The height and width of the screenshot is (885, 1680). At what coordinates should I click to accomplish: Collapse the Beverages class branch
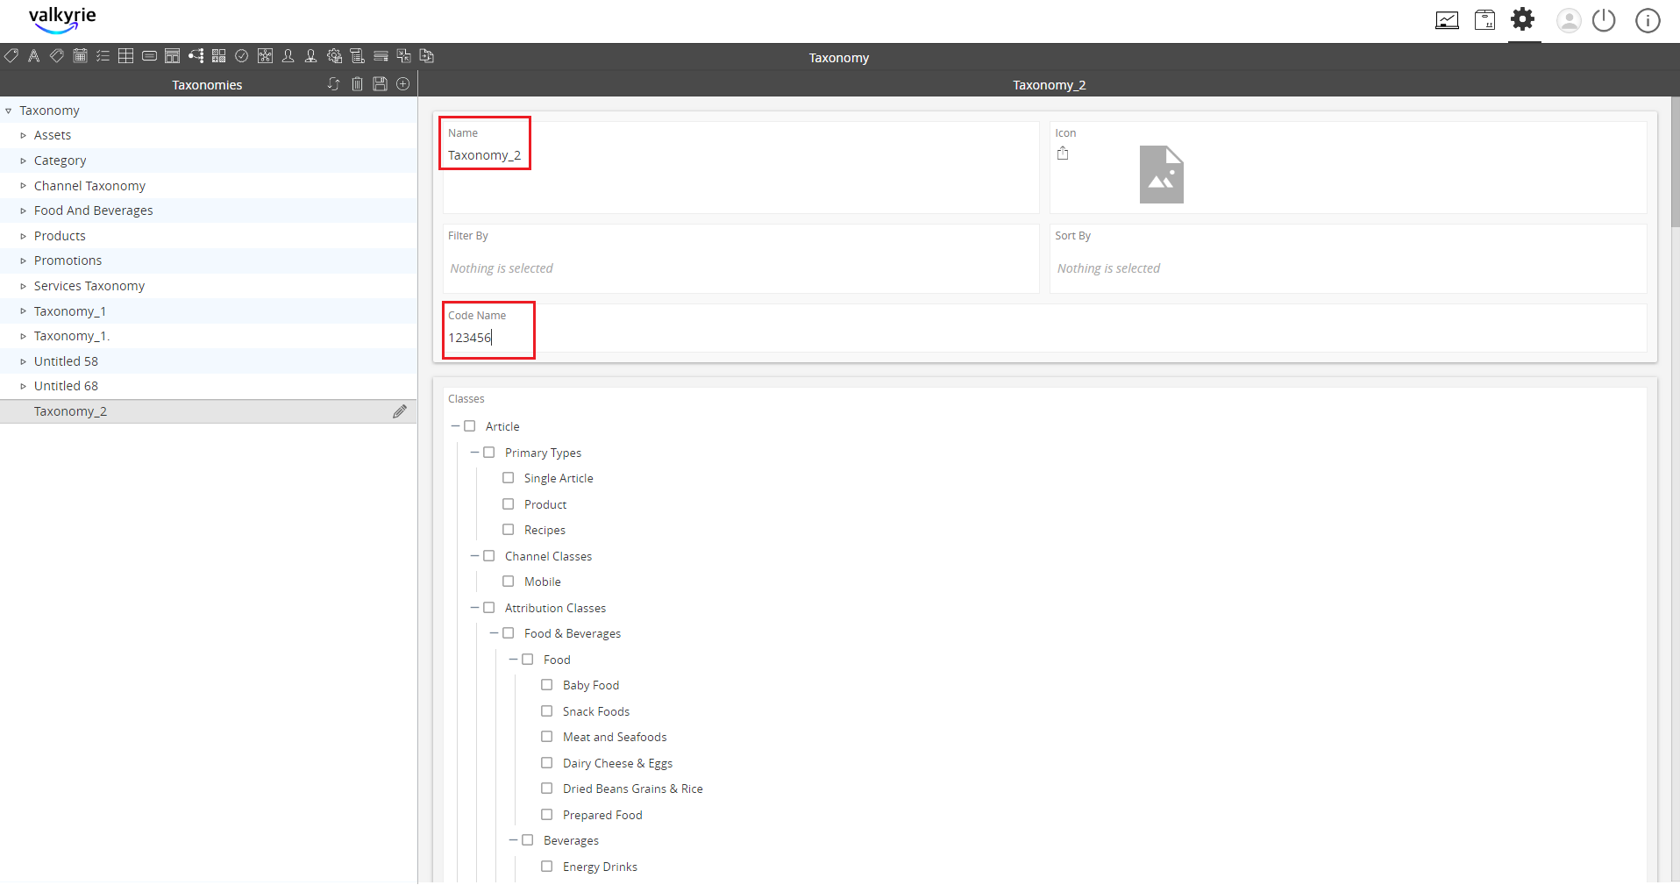514,840
